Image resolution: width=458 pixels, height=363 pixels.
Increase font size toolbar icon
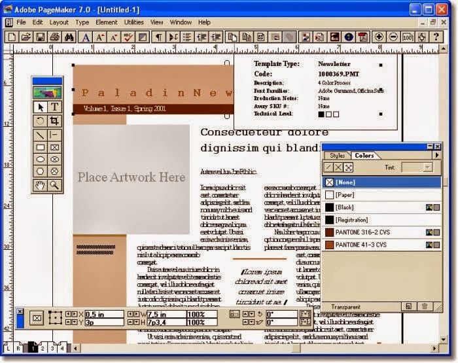[99, 37]
